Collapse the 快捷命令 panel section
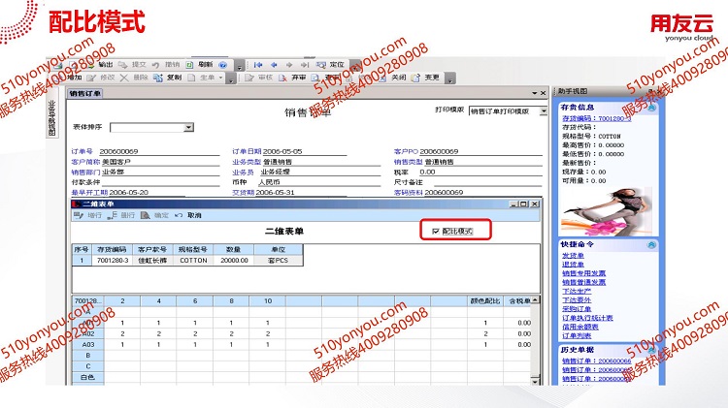The image size is (728, 408). pos(653,244)
